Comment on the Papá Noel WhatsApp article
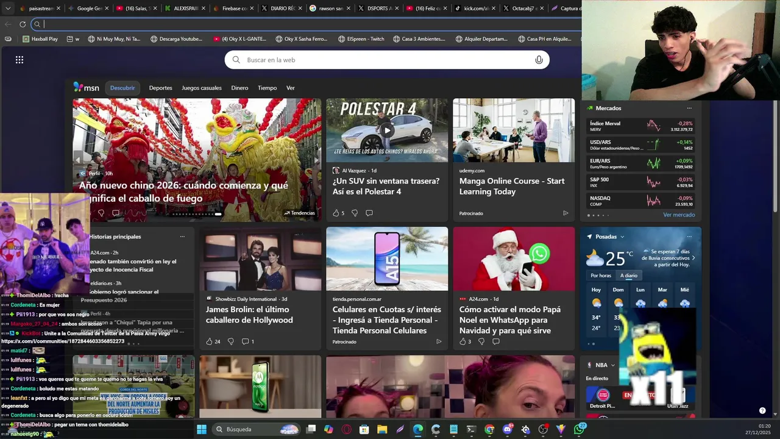Screen dimensions: 780x439 (496, 341)
